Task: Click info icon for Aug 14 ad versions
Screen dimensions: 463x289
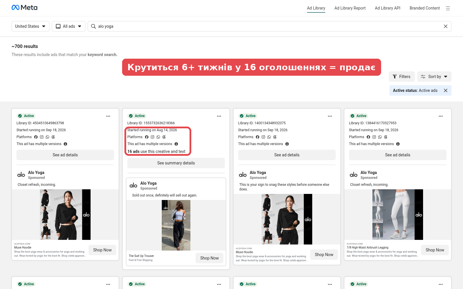Action: [x=176, y=144]
